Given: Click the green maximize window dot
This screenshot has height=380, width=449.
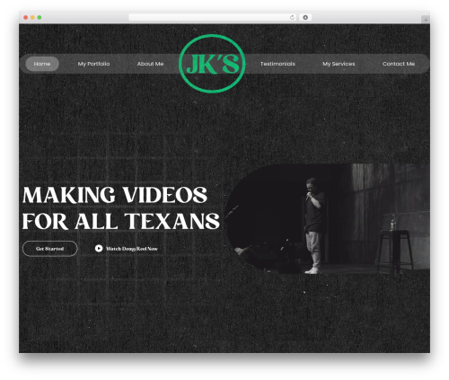Looking at the screenshot, I should point(40,17).
